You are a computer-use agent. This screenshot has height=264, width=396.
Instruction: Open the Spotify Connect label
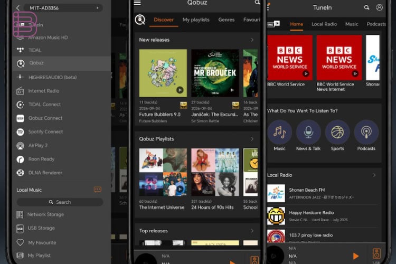[46, 131]
